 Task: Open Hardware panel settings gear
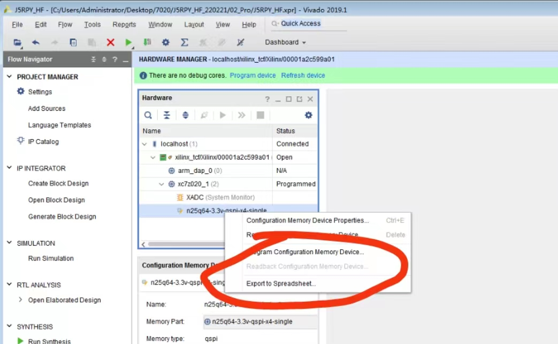[309, 115]
